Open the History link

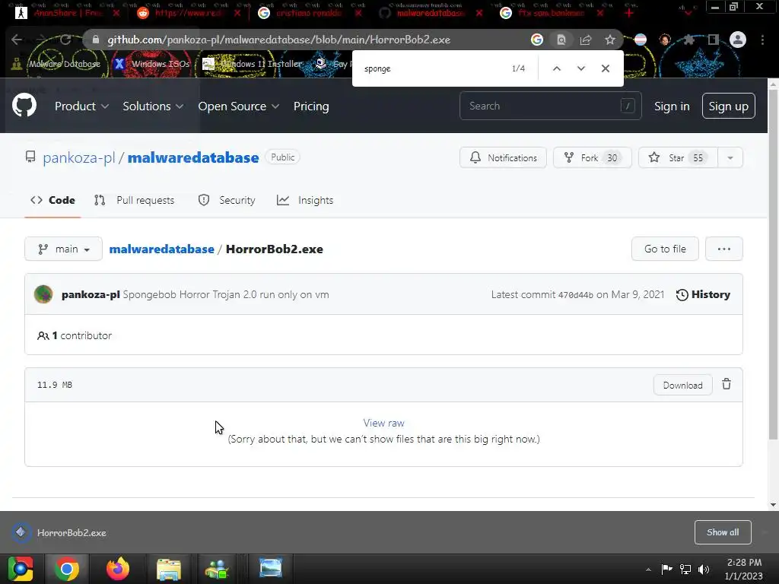tap(703, 294)
